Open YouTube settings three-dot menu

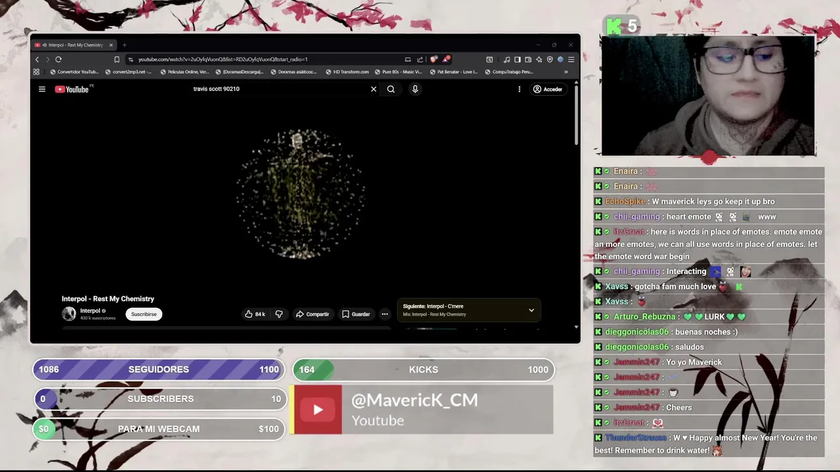coord(519,89)
